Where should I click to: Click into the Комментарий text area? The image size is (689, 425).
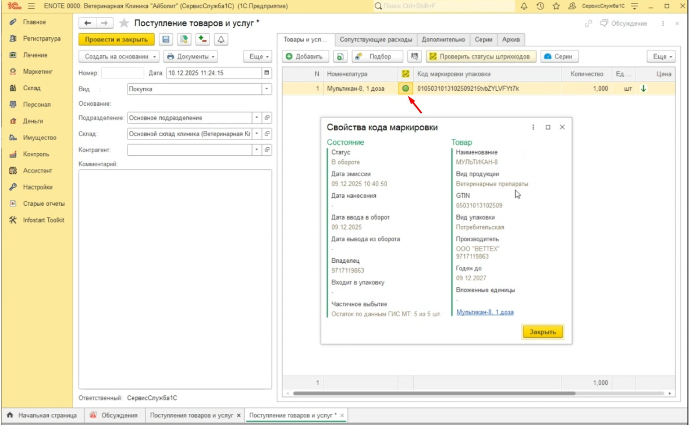point(175,279)
